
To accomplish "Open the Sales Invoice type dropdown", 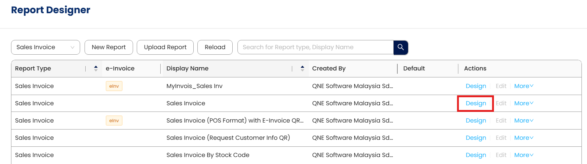I will (45, 47).
